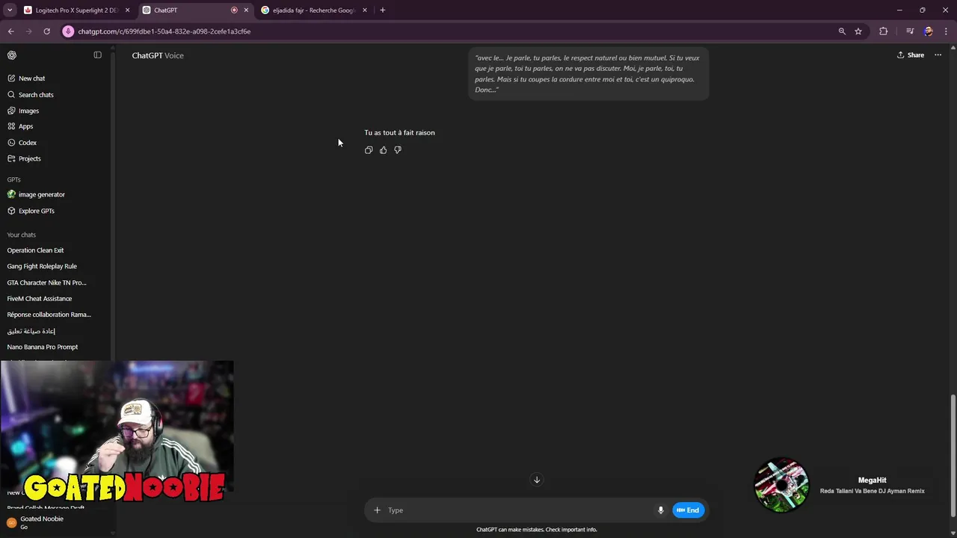Open the ChatGPT Voice model dropdown
The width and height of the screenshot is (957, 538).
coord(158,55)
